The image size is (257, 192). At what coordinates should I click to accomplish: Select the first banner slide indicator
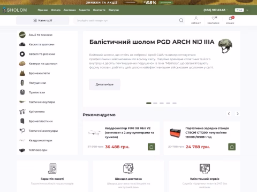[149, 103]
